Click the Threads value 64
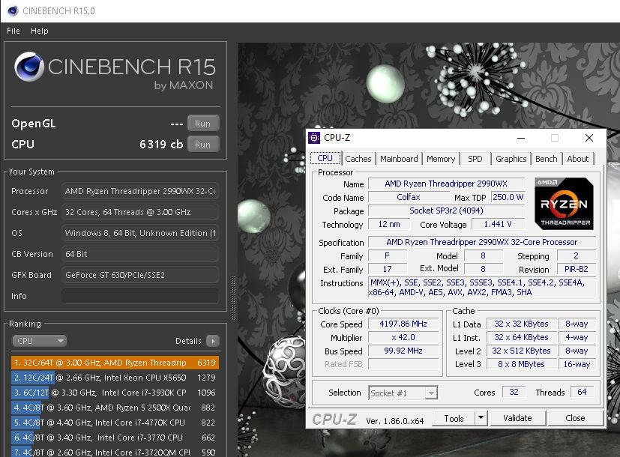 coord(582,392)
